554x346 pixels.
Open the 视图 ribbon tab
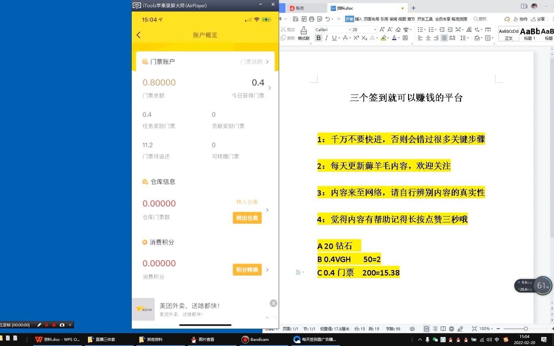point(402,19)
